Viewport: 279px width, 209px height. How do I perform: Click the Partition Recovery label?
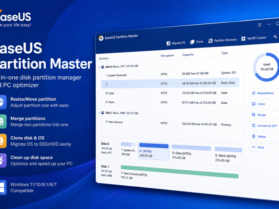226,40
